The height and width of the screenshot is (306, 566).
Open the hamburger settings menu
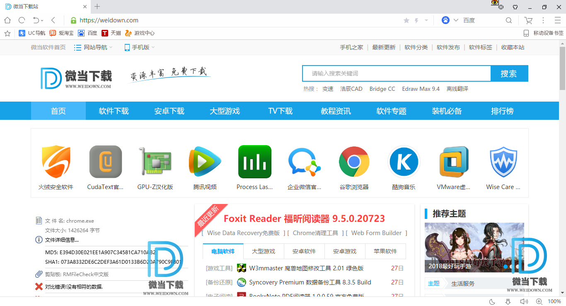[x=558, y=20]
